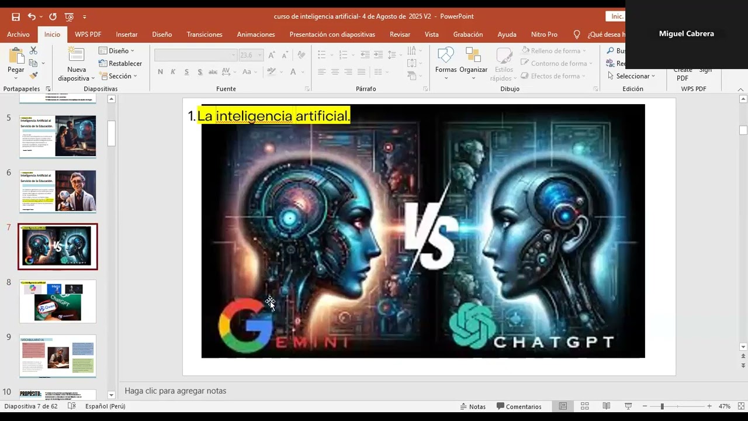Click the Pegar clipboard icon
Viewport: 748px width, 421px height.
(16, 56)
